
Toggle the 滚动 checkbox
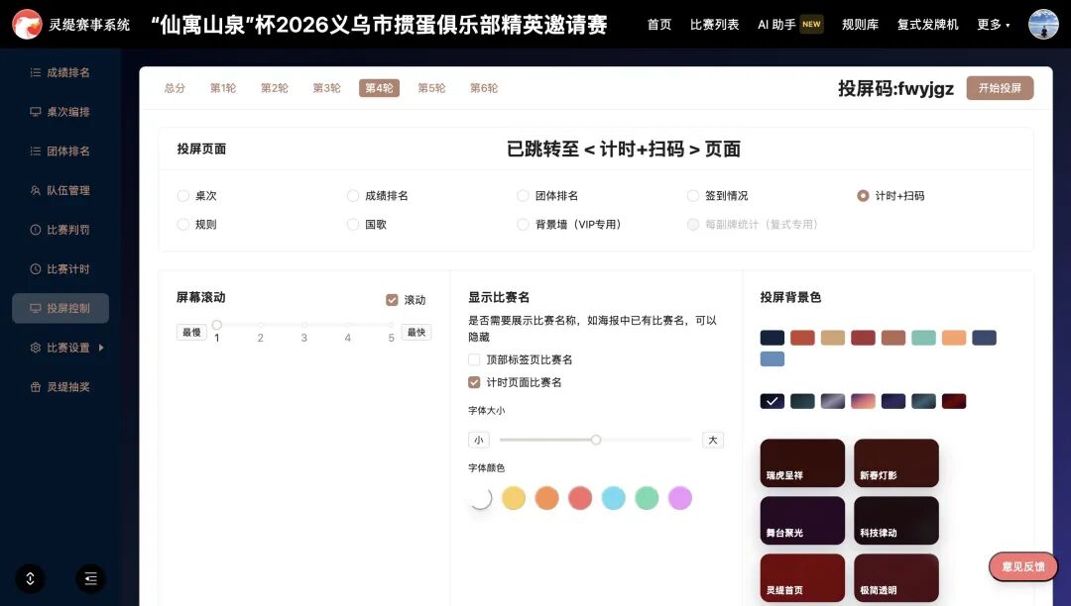(x=392, y=300)
